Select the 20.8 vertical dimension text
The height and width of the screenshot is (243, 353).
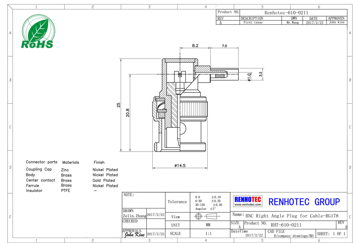(128, 113)
